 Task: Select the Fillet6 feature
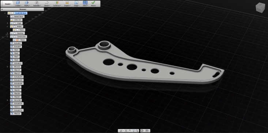tap(15, 53)
